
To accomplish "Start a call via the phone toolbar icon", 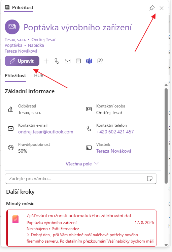I will tap(57, 61).
